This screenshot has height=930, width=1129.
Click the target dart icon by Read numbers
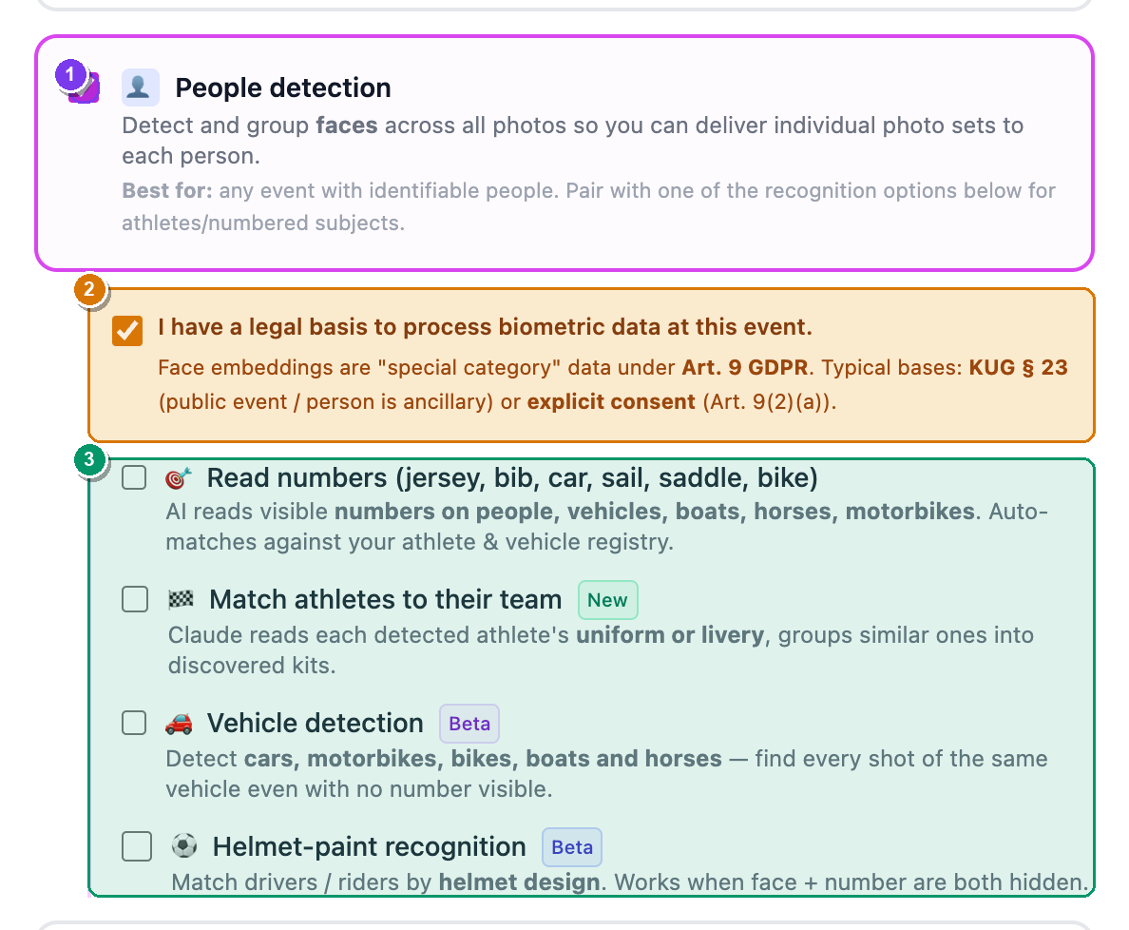point(178,477)
